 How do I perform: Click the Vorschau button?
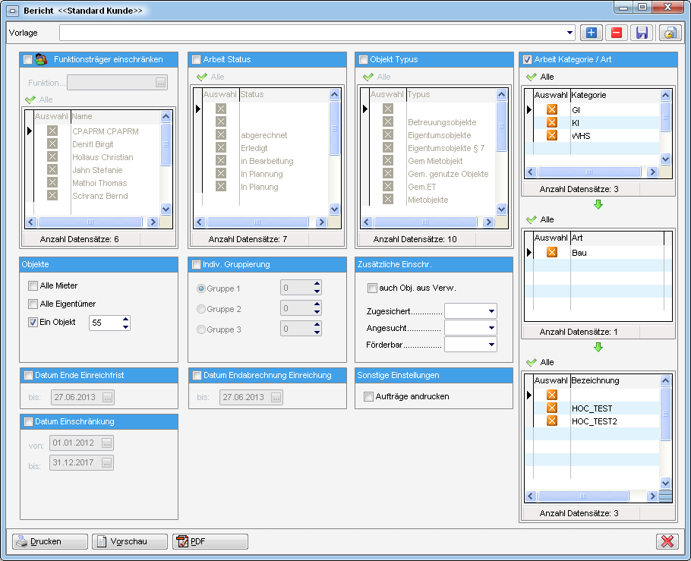tap(130, 541)
